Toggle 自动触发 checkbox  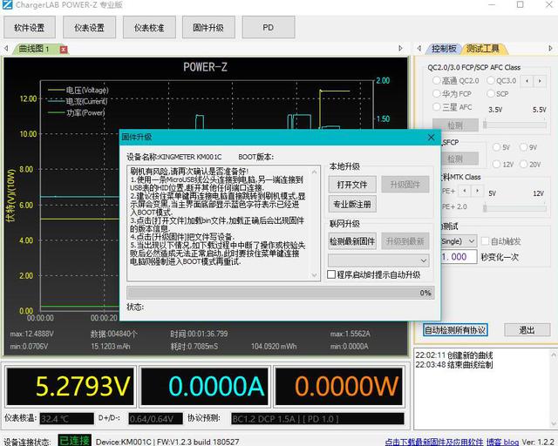click(x=485, y=241)
